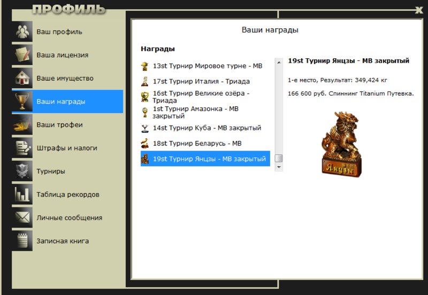Screen dimensions: 428x295
Task: Click the awards list scrollbar thumb
Action: click(279, 158)
